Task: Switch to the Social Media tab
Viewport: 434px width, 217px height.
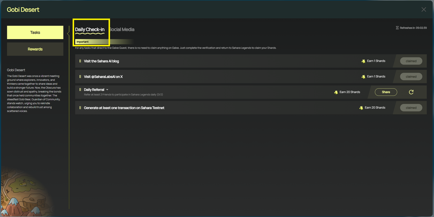Action: tap(122, 29)
